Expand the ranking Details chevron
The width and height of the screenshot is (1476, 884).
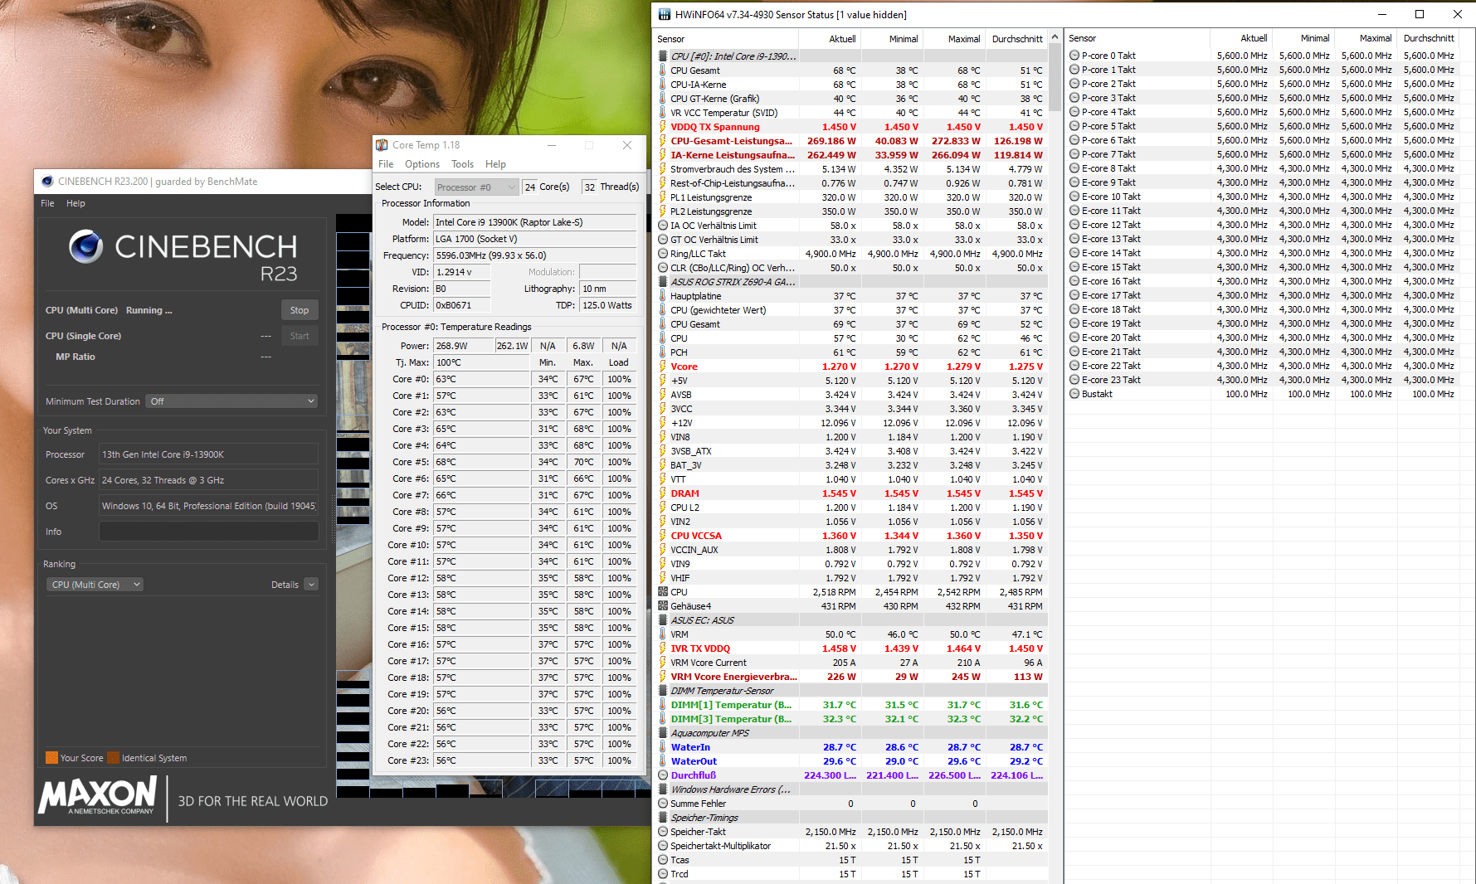pyautogui.click(x=311, y=585)
